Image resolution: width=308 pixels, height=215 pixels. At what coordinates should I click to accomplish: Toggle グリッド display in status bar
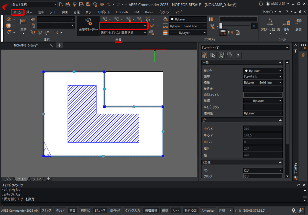point(60,210)
